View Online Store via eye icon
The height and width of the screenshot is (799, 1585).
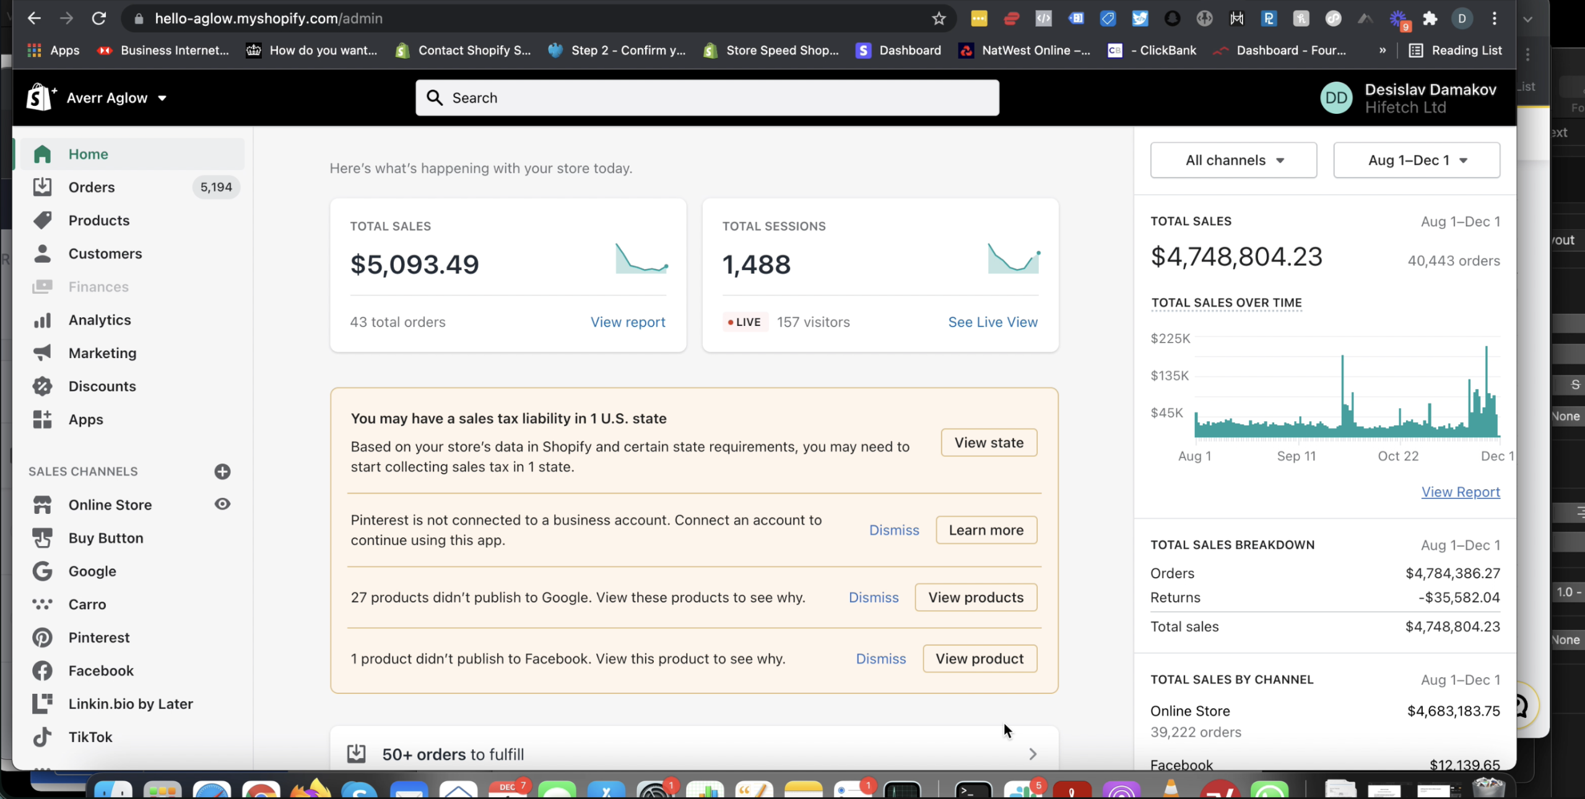point(222,504)
